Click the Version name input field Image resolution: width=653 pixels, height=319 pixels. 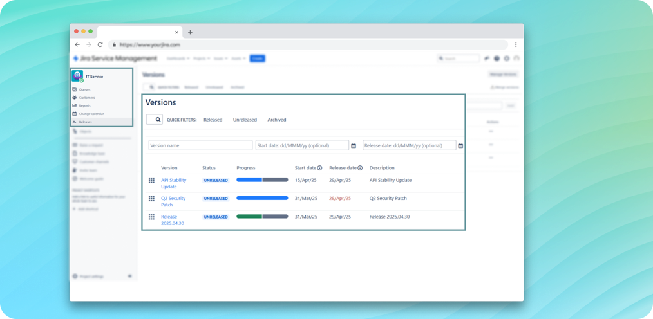tap(200, 145)
